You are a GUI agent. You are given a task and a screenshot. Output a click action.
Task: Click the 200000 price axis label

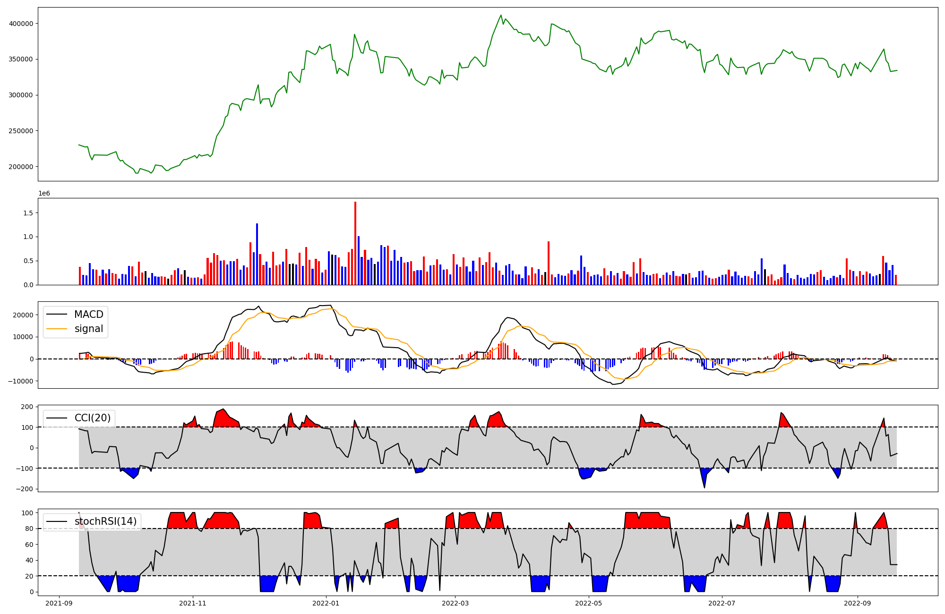(x=21, y=167)
